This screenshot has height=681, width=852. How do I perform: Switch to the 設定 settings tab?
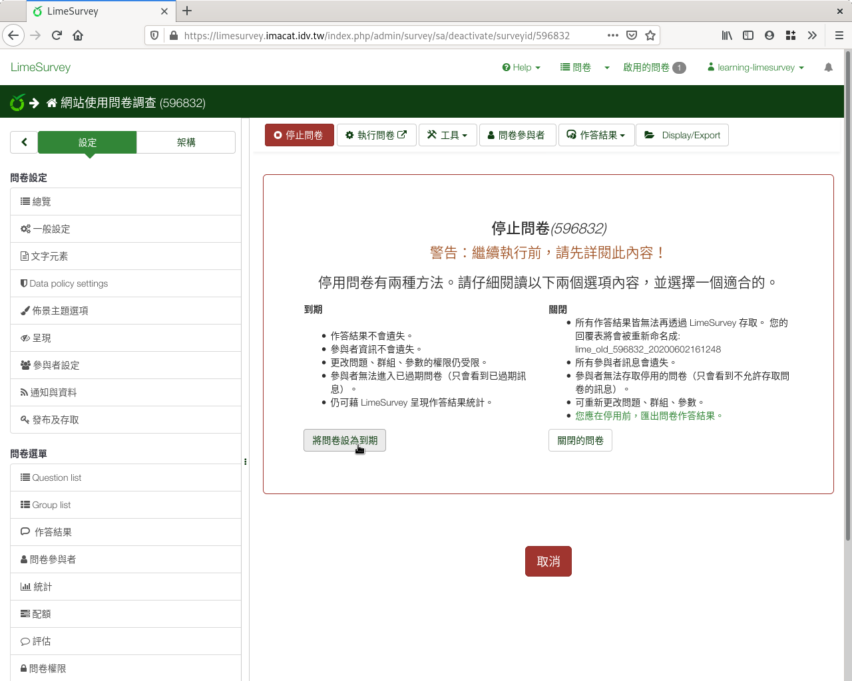point(87,142)
